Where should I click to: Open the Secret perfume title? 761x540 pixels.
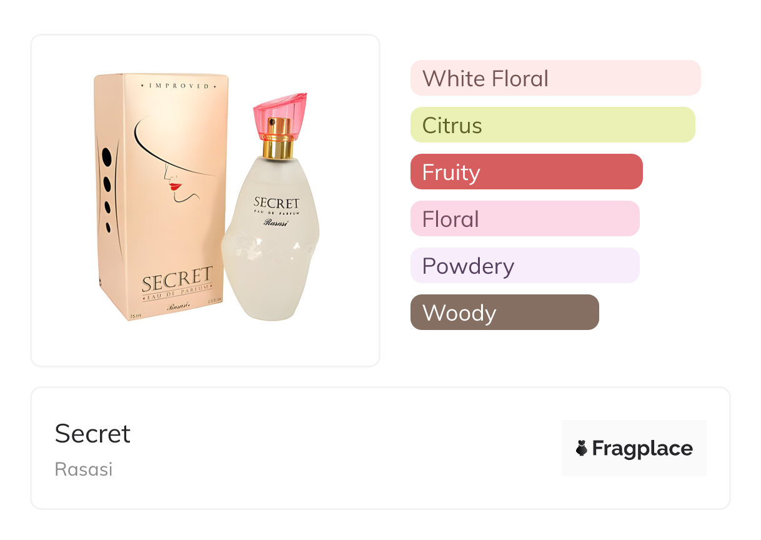[92, 434]
